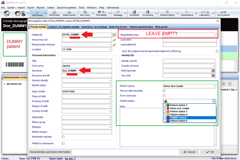Click the Go to partner toolbar icon
This screenshot has width=240, height=160.
(223, 13)
